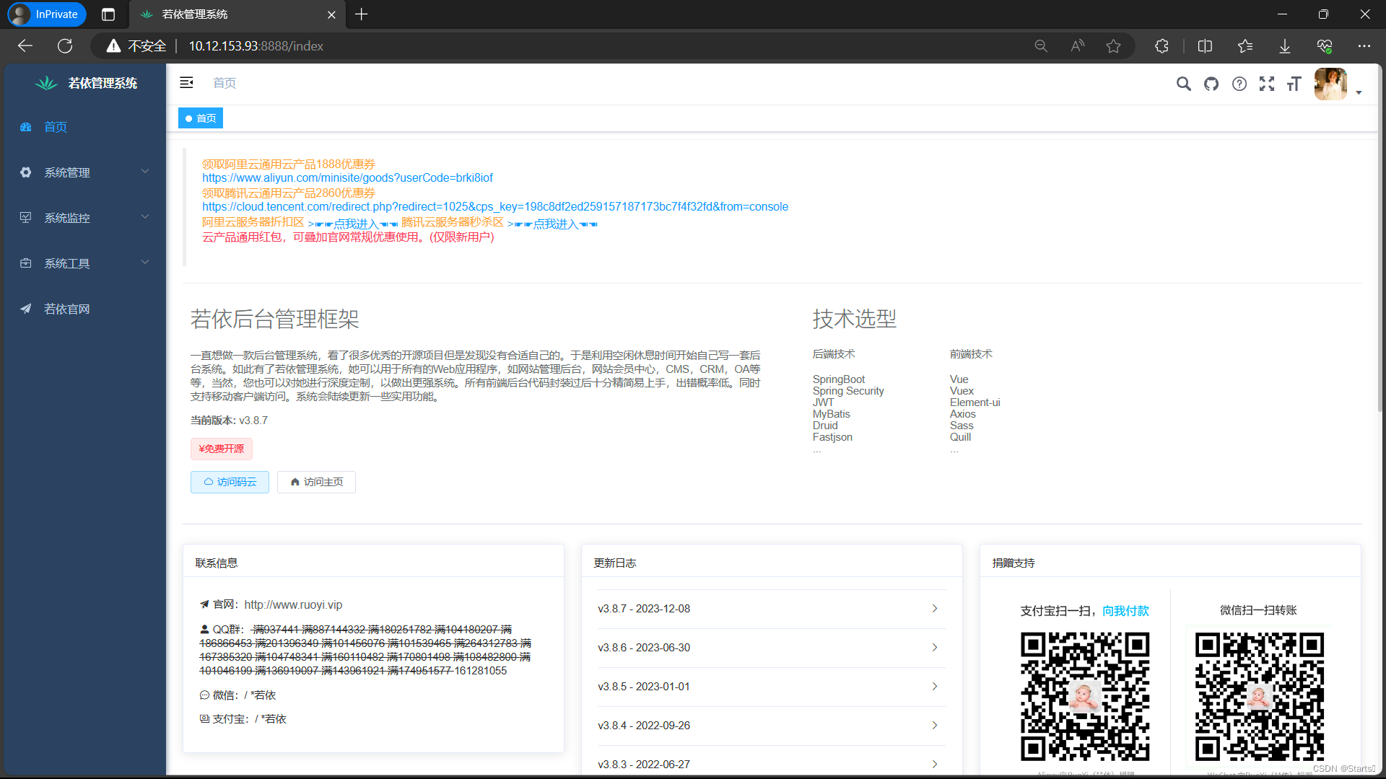Click the WeChat QR code image
The height and width of the screenshot is (779, 1386).
click(x=1259, y=697)
